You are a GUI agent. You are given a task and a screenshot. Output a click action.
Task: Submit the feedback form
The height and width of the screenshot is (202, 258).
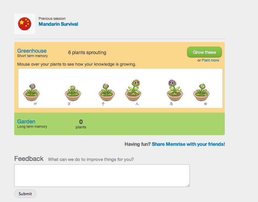pyautogui.click(x=25, y=194)
